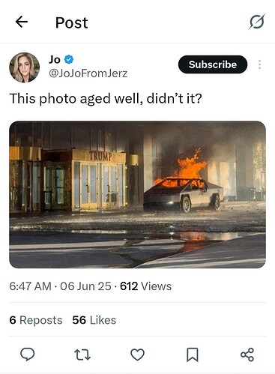View the 56 Likes list
Image resolution: width=275 pixels, height=374 pixels.
coord(94,320)
